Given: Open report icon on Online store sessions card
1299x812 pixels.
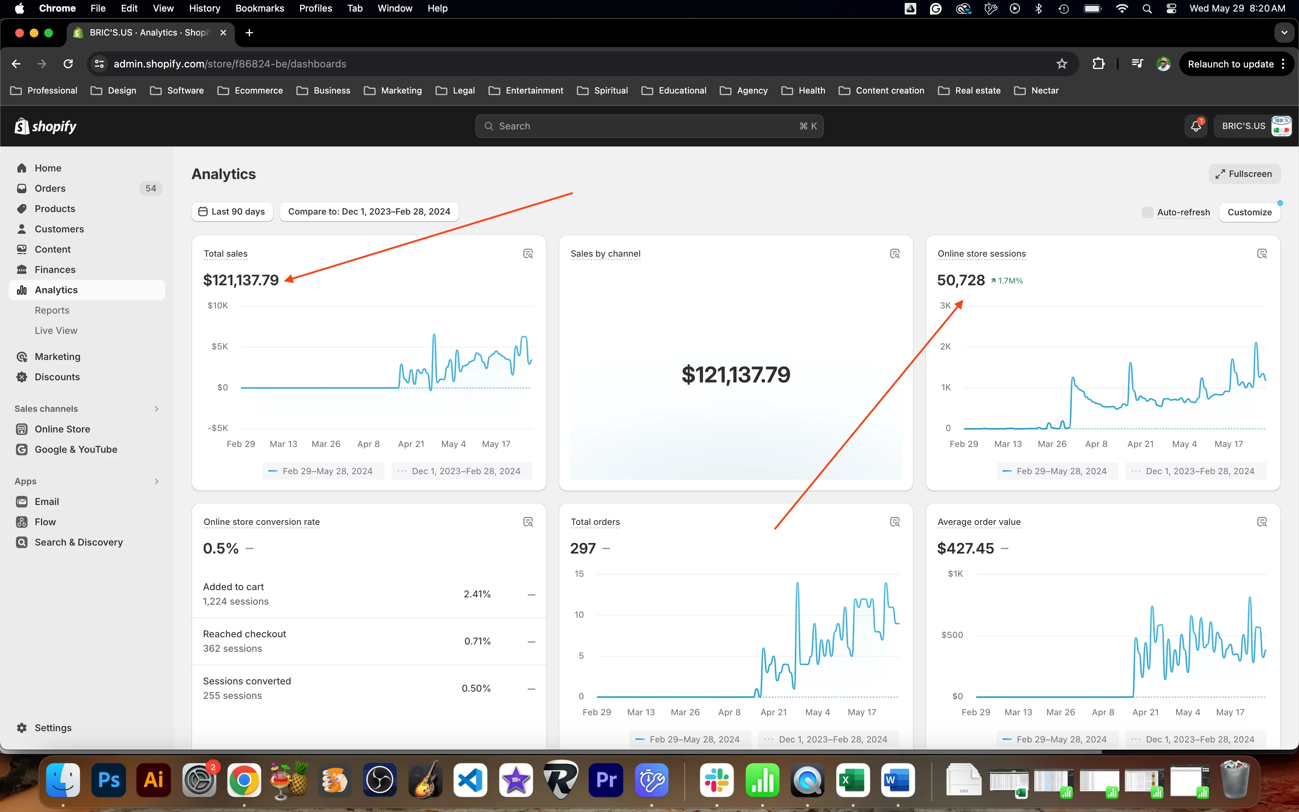Looking at the screenshot, I should point(1261,253).
